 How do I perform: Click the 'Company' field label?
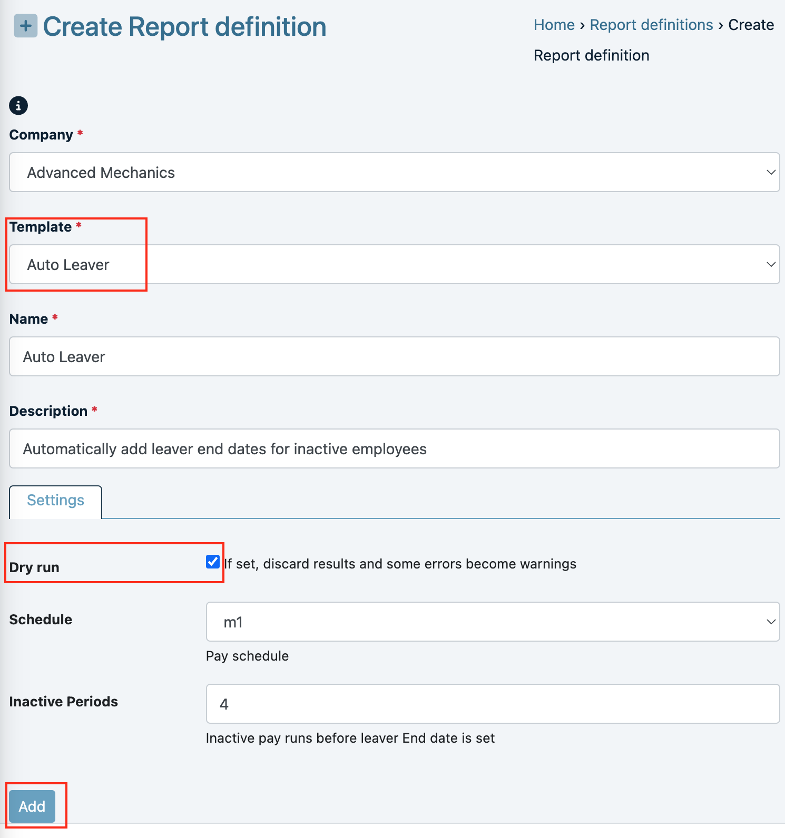41,135
